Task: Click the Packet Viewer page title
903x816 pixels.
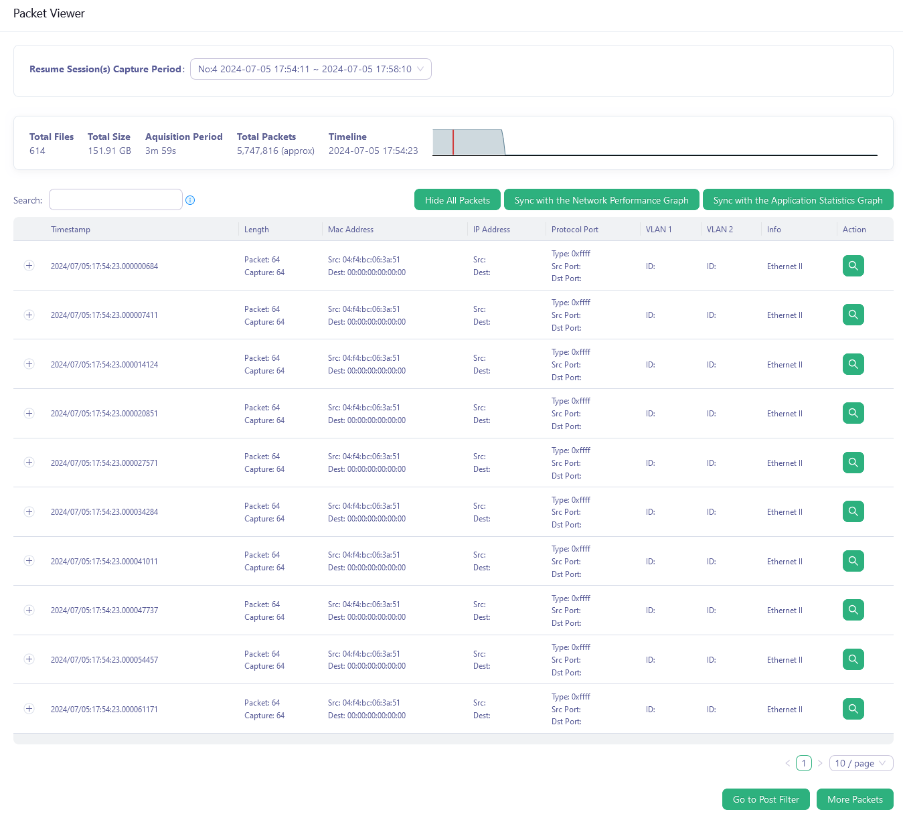Action: 49,13
